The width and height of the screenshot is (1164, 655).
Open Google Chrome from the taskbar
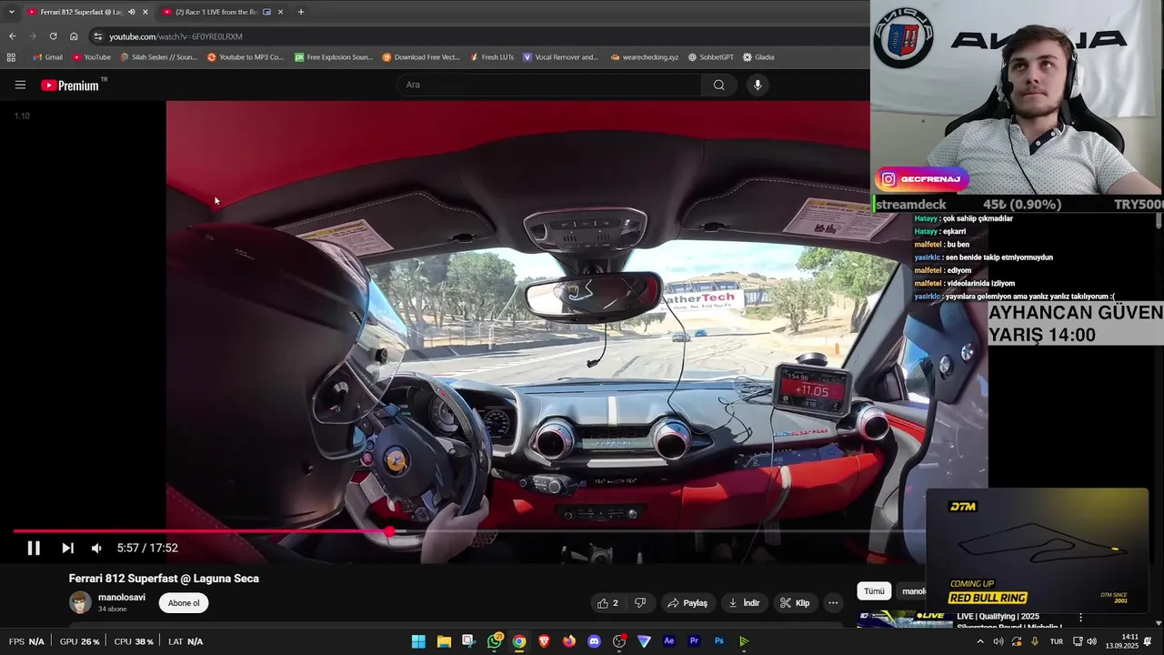click(519, 641)
